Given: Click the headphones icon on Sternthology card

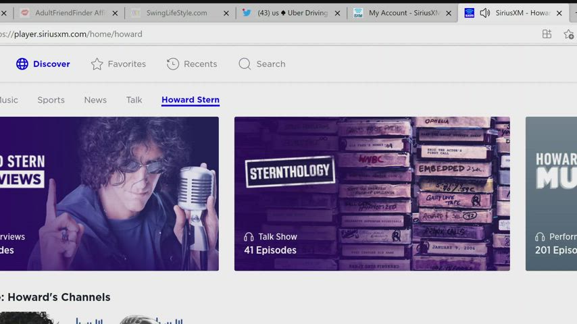Looking at the screenshot, I should point(249,237).
